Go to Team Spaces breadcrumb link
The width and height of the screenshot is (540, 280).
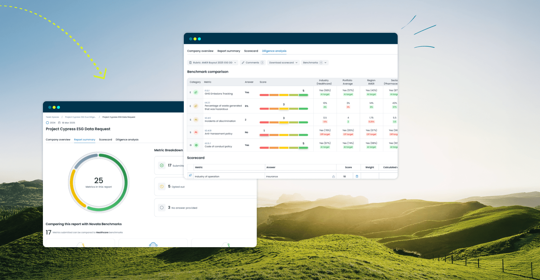53,117
